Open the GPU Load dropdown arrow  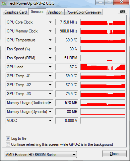pos(50,67)
